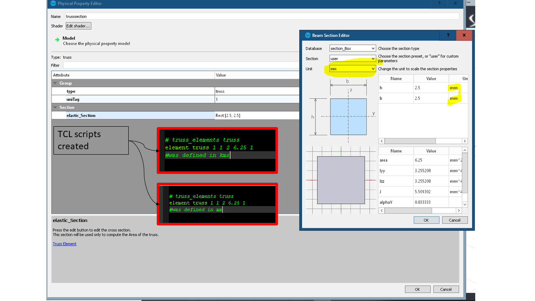535x301 pixels.
Task: Open the Unit mm dropdown
Action: [353, 69]
